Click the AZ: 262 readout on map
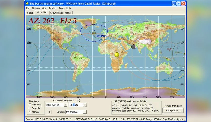This screenshot has height=122, width=211. [41, 21]
